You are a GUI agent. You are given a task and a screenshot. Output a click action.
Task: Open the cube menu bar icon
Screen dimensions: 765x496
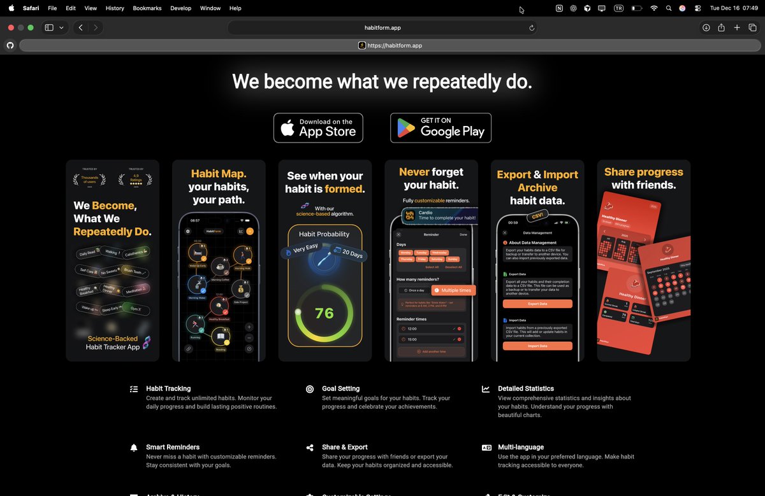click(587, 8)
